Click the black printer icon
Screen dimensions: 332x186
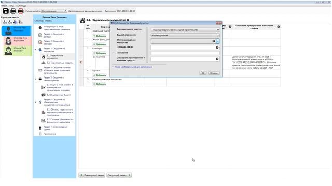(x=13, y=11)
